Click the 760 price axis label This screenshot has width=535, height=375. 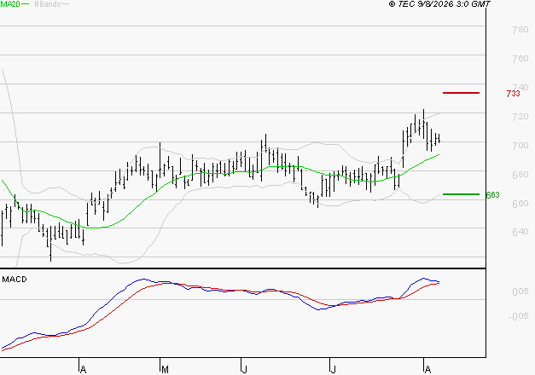(x=520, y=59)
